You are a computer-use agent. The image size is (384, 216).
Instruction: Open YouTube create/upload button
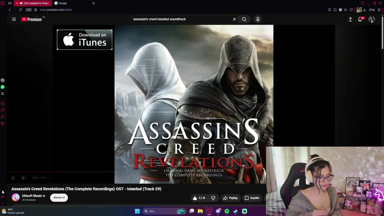point(350,19)
